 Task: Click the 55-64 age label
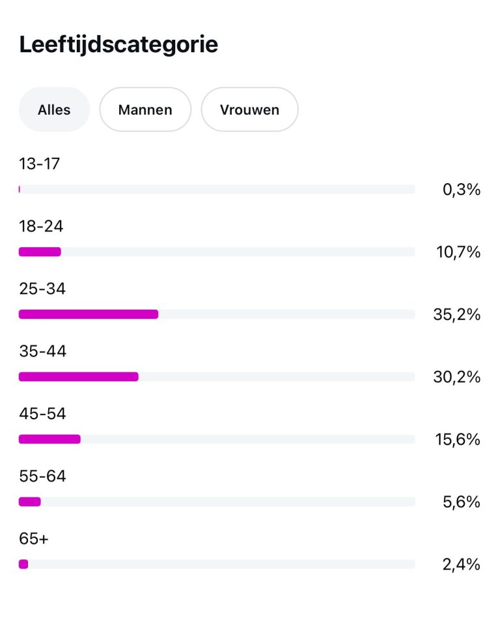coord(43,477)
